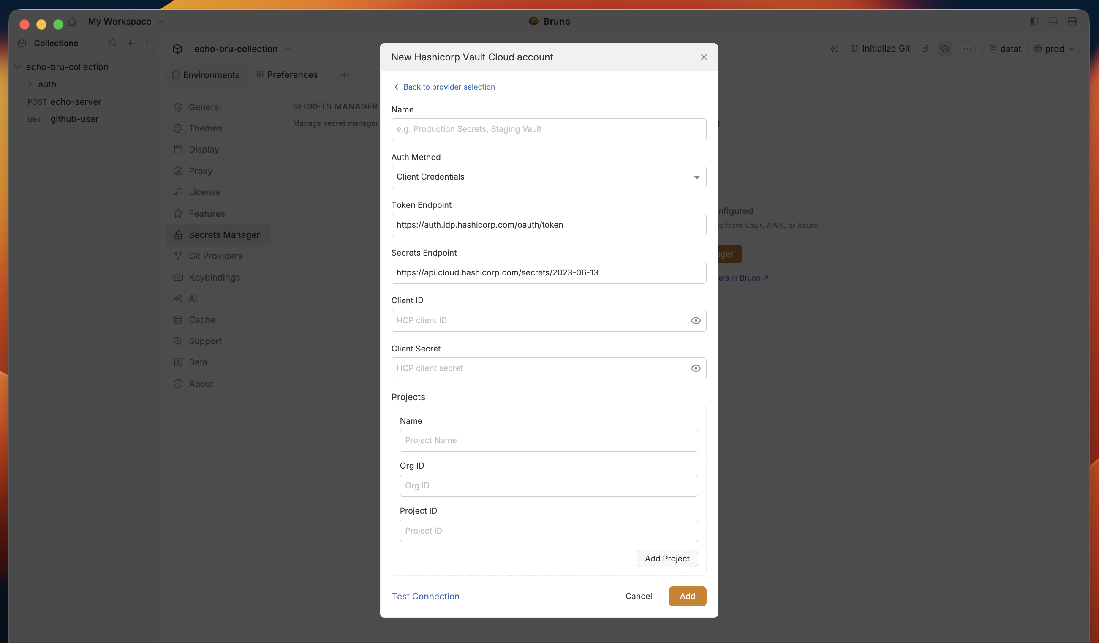The height and width of the screenshot is (643, 1099).
Task: Open the home icon in title bar
Action: (72, 22)
